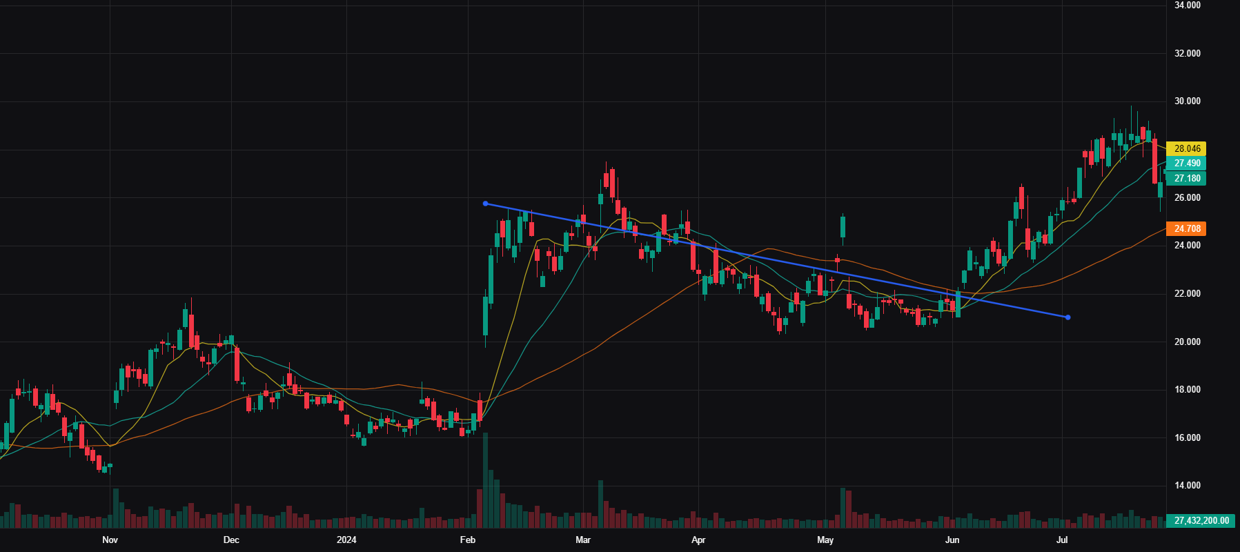Click the green 27.180 last price label
Image resolution: width=1240 pixels, height=552 pixels.
tap(1186, 179)
